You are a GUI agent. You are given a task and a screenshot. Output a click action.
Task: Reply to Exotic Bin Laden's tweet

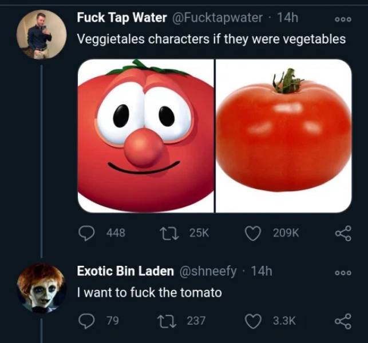86,321
